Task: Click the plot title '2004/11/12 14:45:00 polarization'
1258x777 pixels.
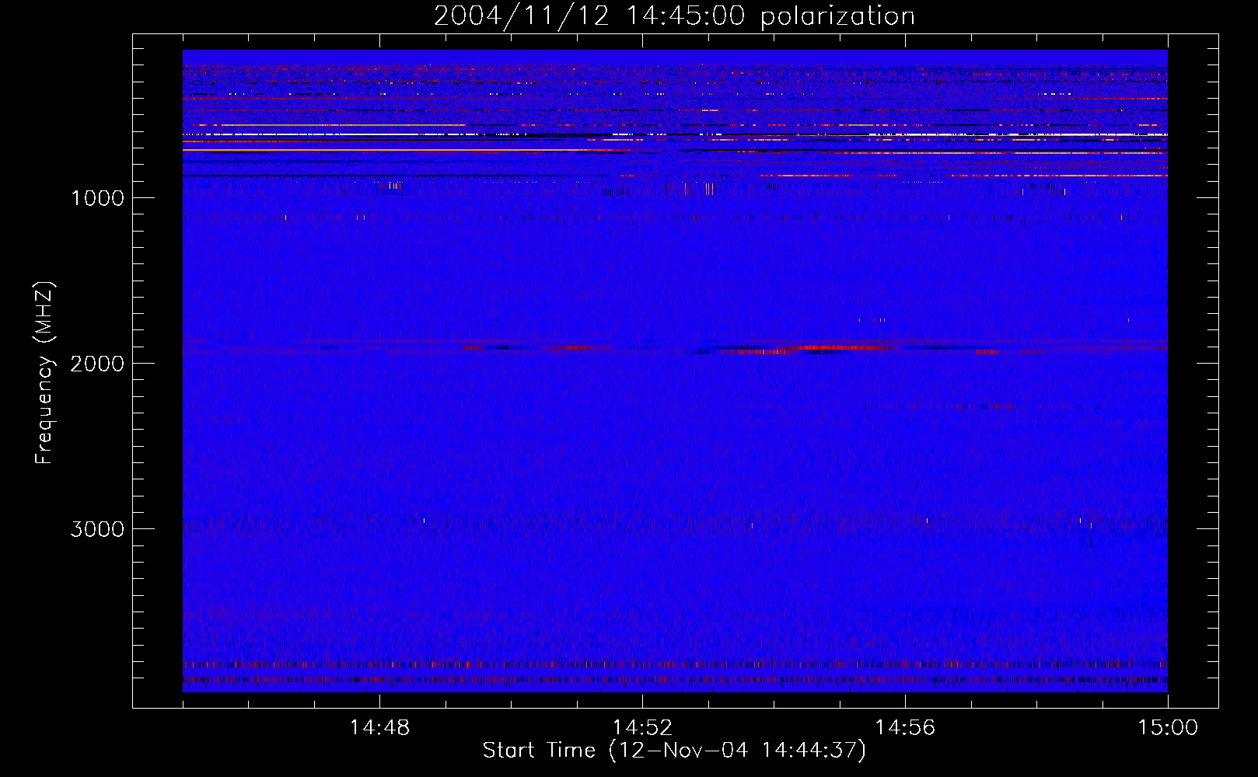Action: (x=674, y=16)
